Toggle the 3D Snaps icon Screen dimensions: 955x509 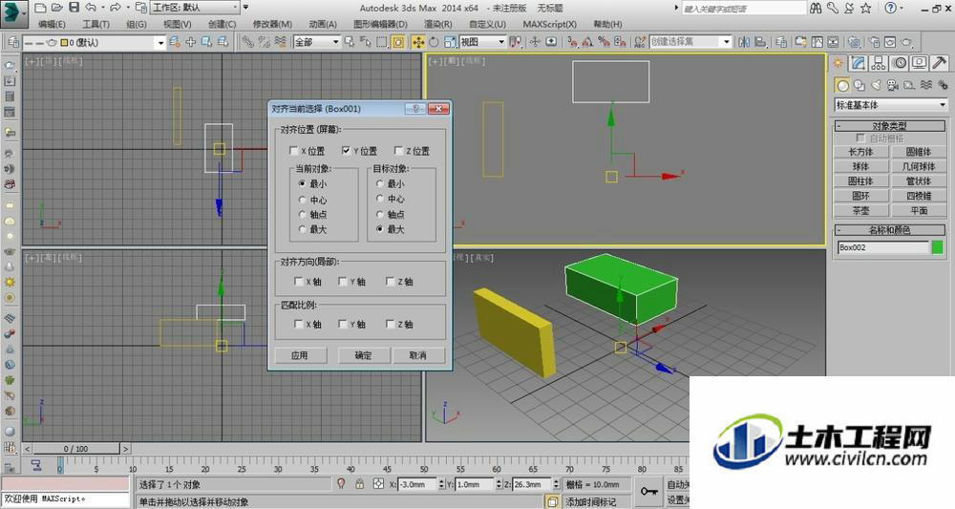(571, 42)
